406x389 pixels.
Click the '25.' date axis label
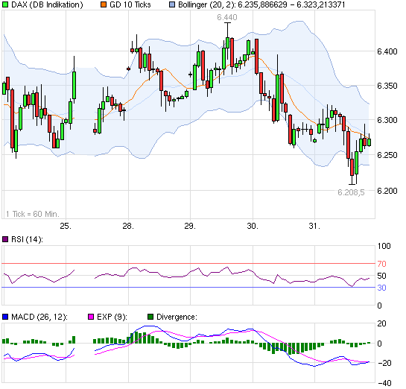coord(66,226)
